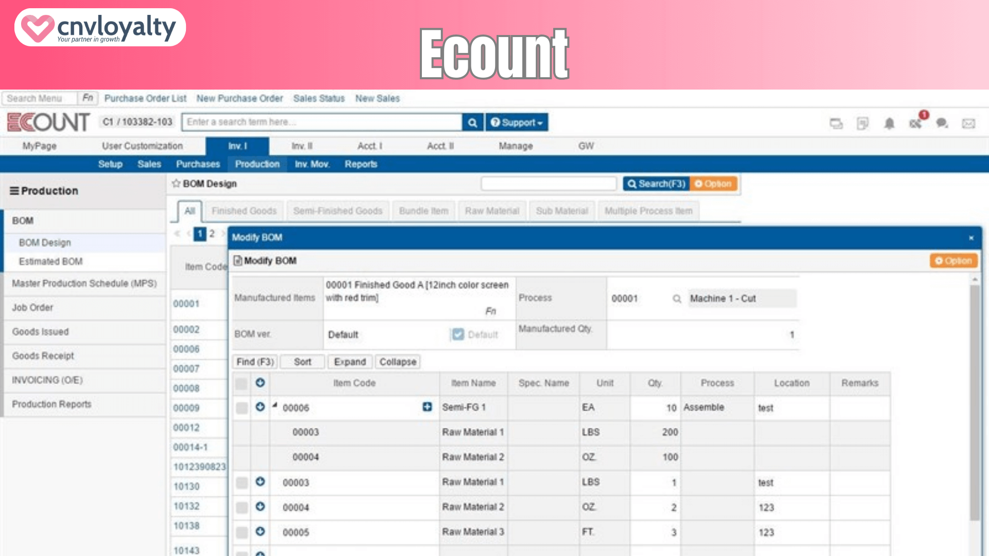Screen dimensions: 989x556
Task: Open the Purchase Order List shortcut link
Action: click(x=145, y=98)
